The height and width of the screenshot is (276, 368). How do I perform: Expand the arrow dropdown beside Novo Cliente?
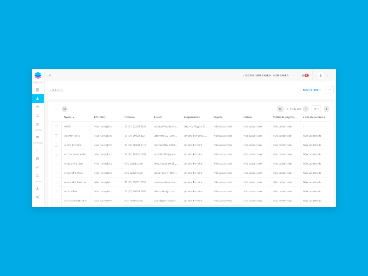(x=329, y=90)
